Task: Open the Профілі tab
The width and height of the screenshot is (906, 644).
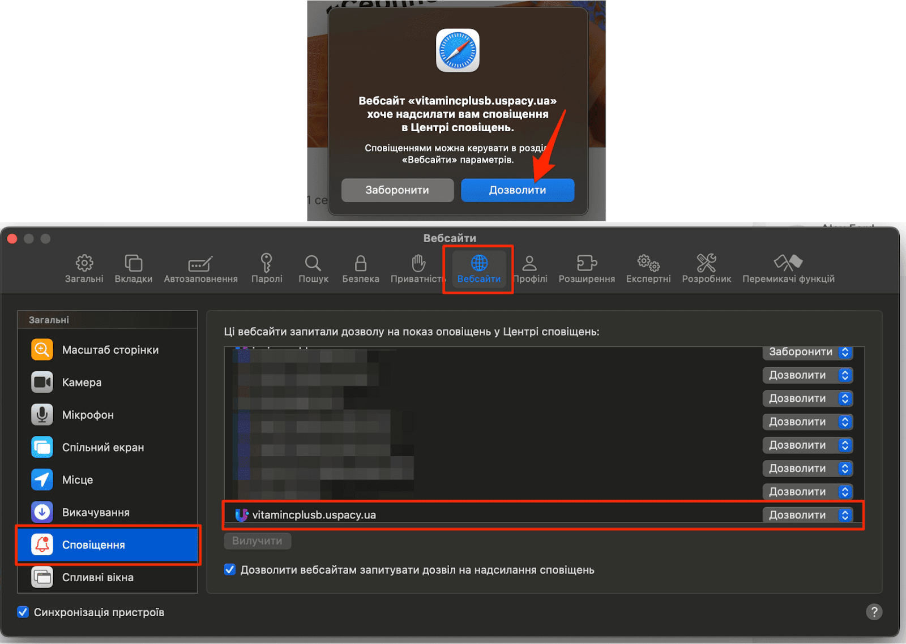Action: pyautogui.click(x=530, y=268)
